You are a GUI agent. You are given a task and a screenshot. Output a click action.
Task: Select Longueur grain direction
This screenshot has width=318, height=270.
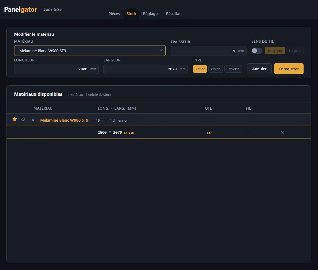point(275,51)
